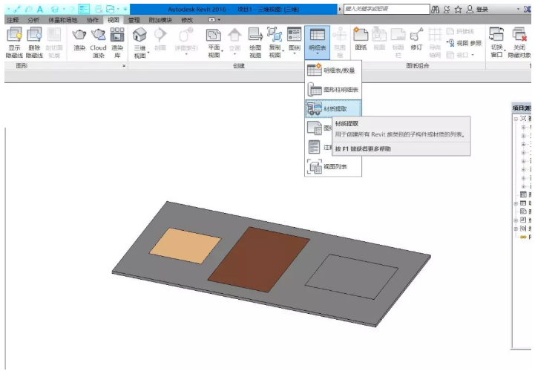The image size is (535, 371).
Task: Click the 删除隐藏线 (Remove Hidden Lines) icon
Action: coord(34,35)
